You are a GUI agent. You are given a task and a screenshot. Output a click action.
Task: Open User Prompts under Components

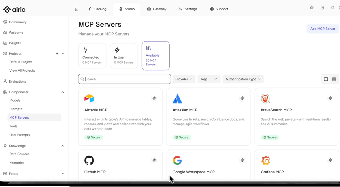point(20,135)
